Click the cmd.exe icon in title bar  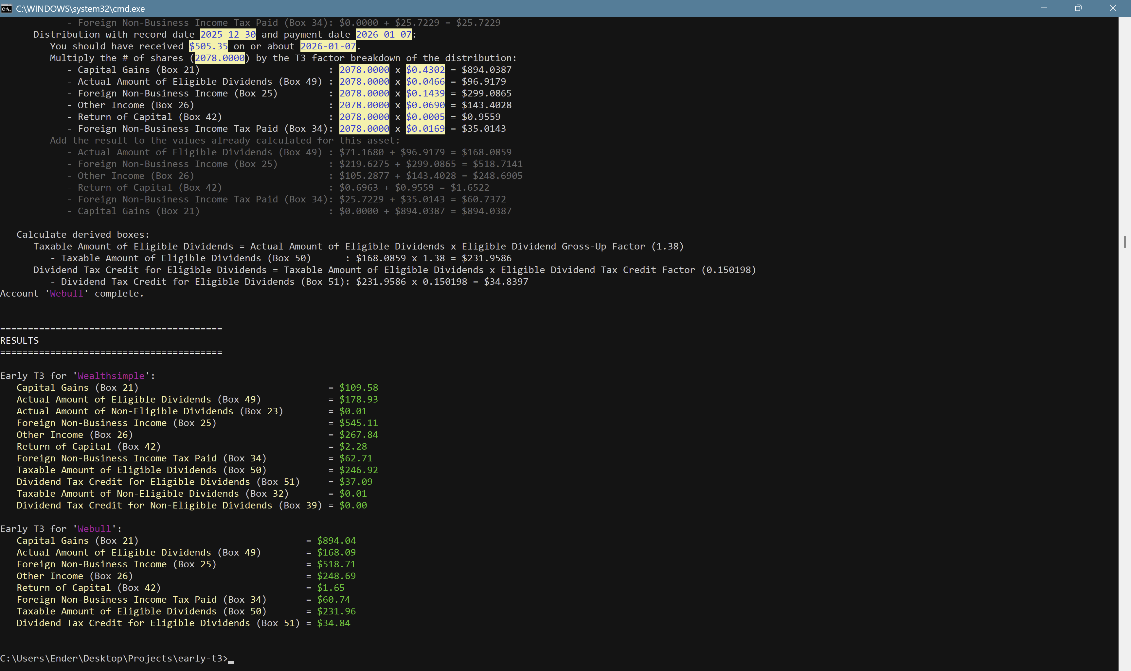(x=6, y=9)
